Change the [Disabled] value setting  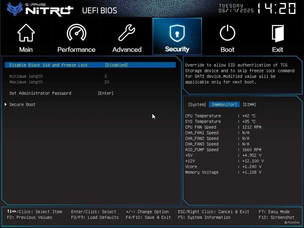(x=116, y=65)
